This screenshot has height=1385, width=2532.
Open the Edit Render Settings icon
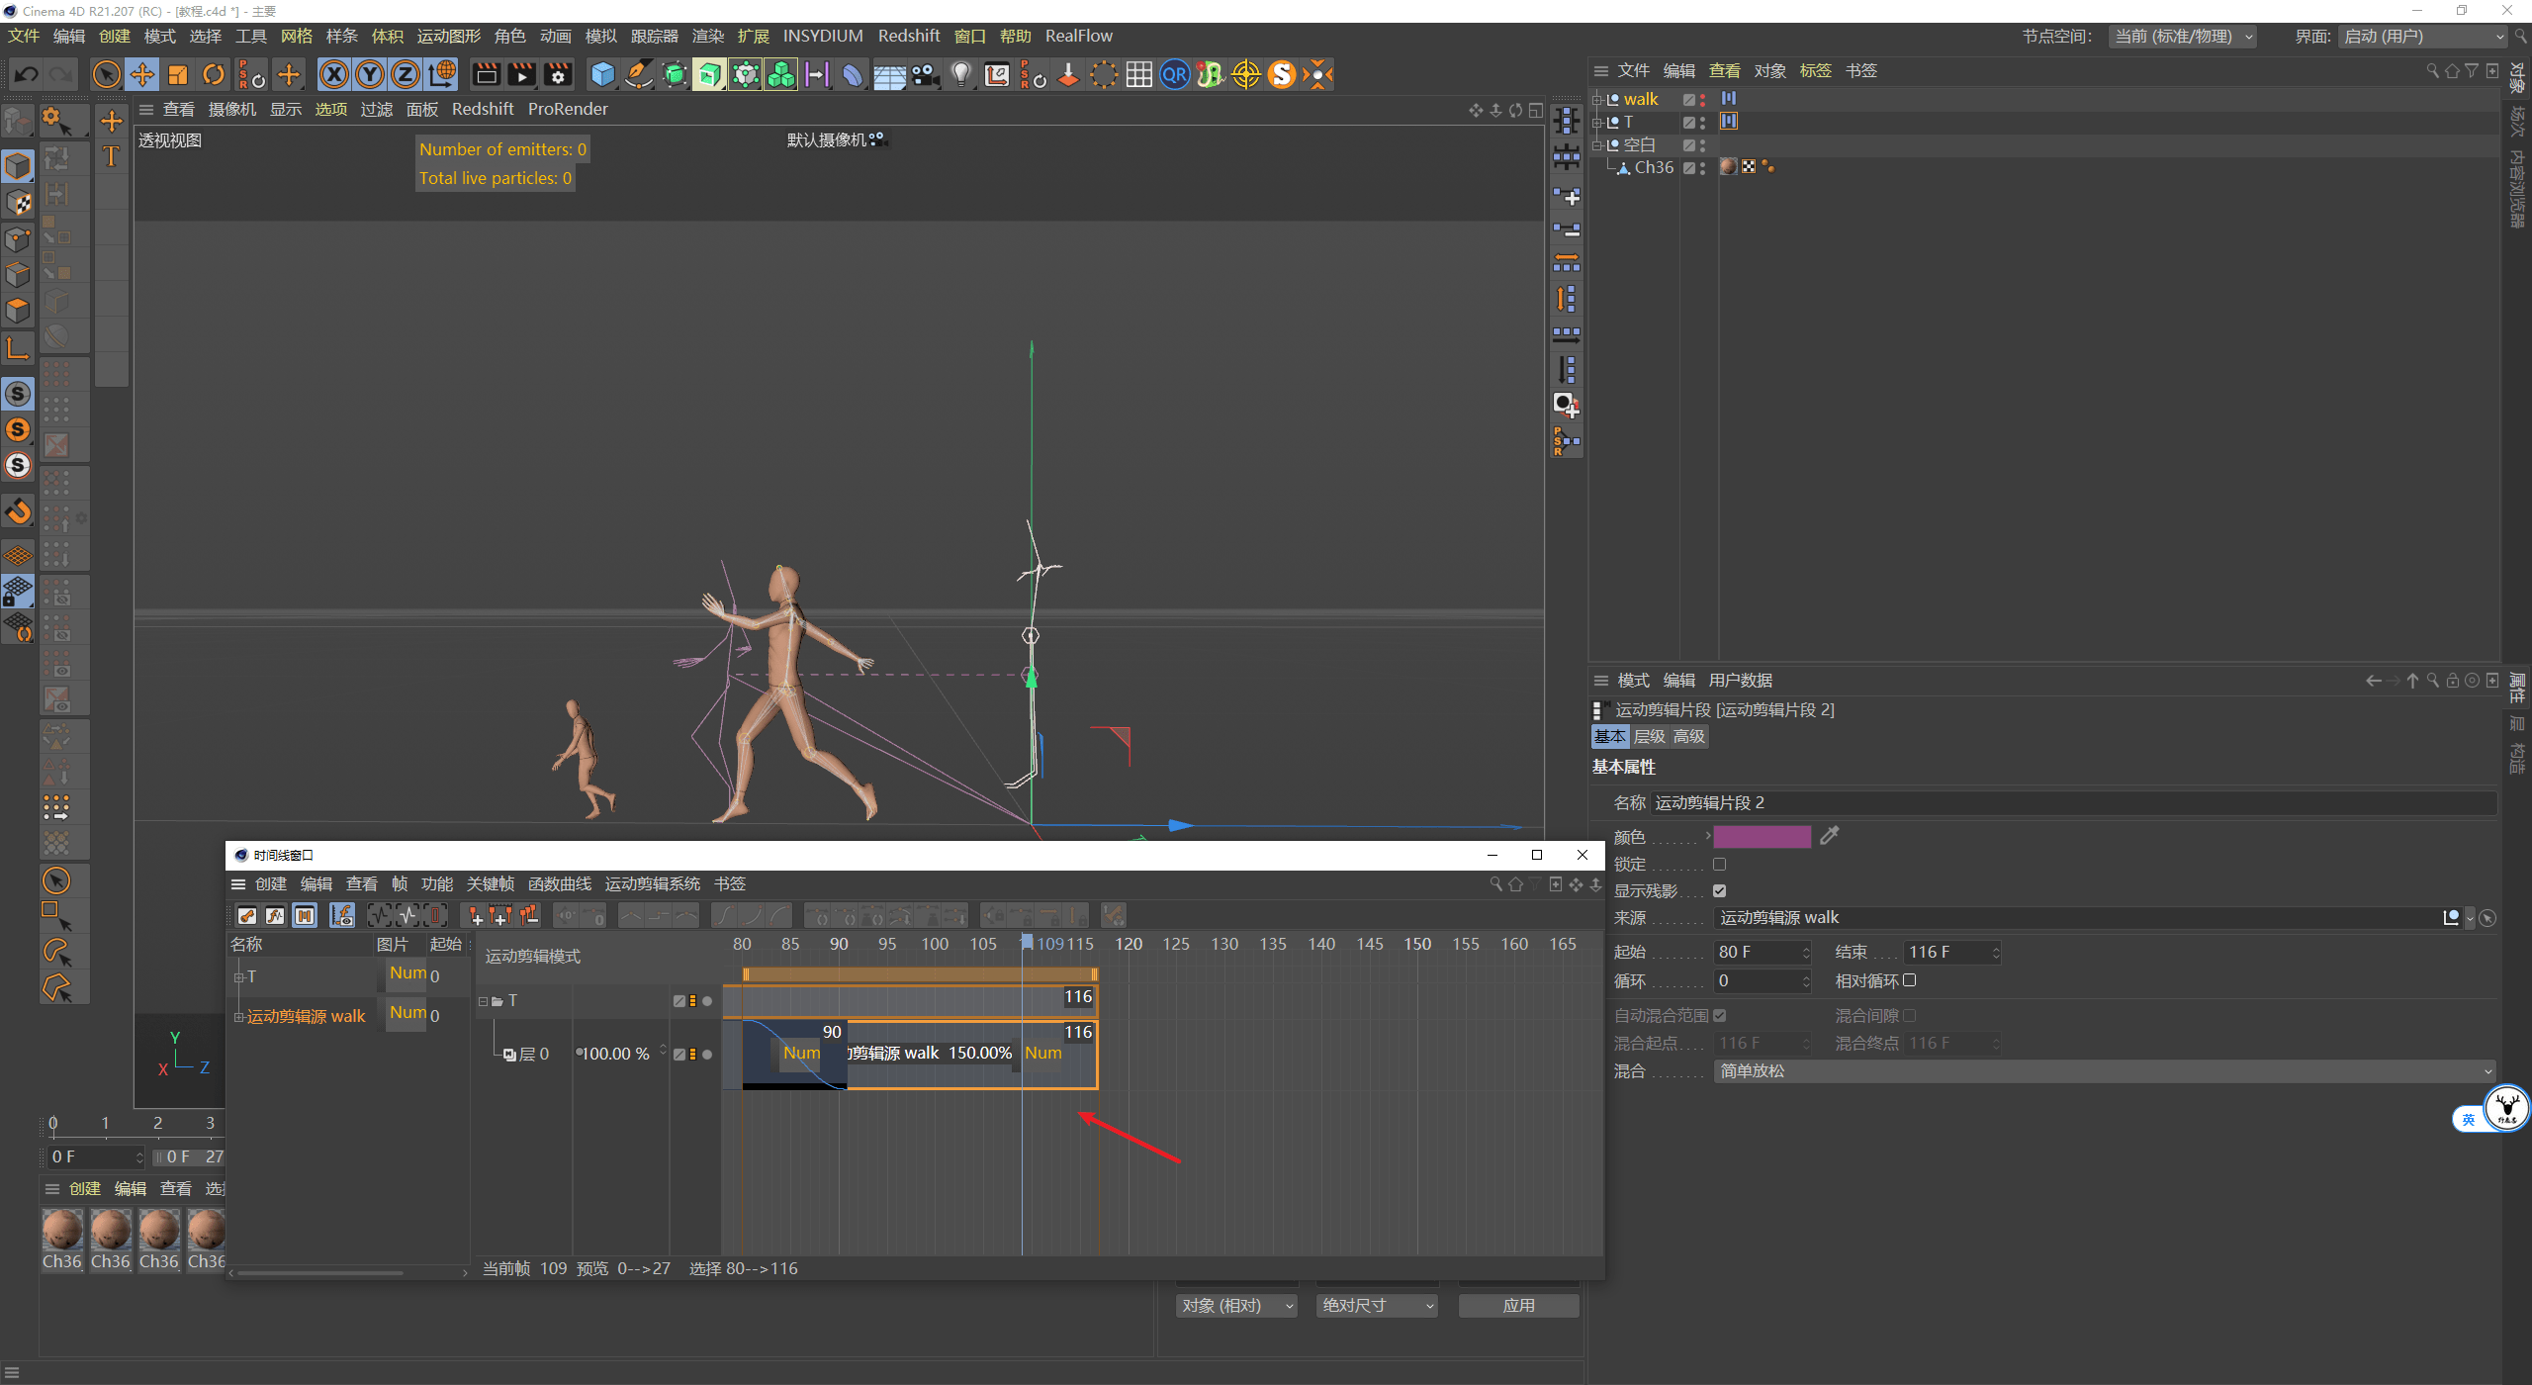tap(558, 74)
